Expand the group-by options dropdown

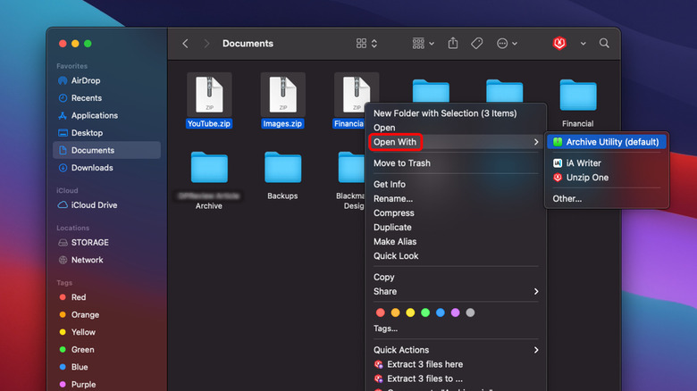[424, 43]
